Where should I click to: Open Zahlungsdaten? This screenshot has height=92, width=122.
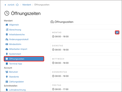pyautogui.click(x=17, y=82)
